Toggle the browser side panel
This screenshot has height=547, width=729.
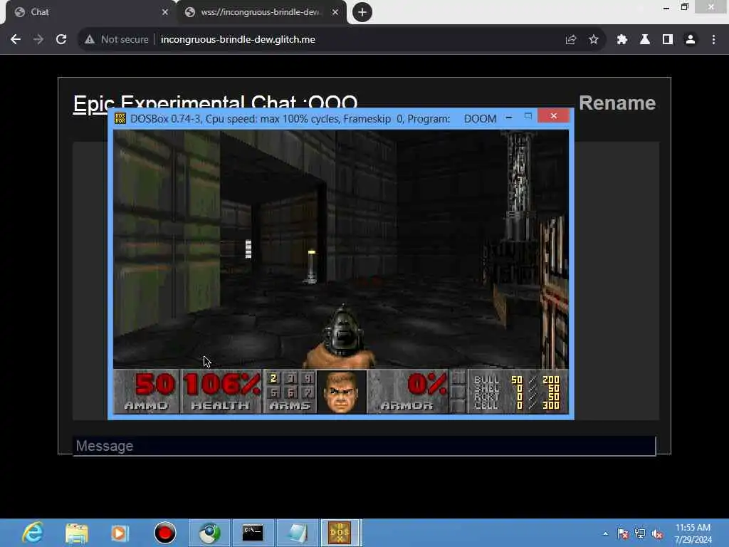point(668,40)
